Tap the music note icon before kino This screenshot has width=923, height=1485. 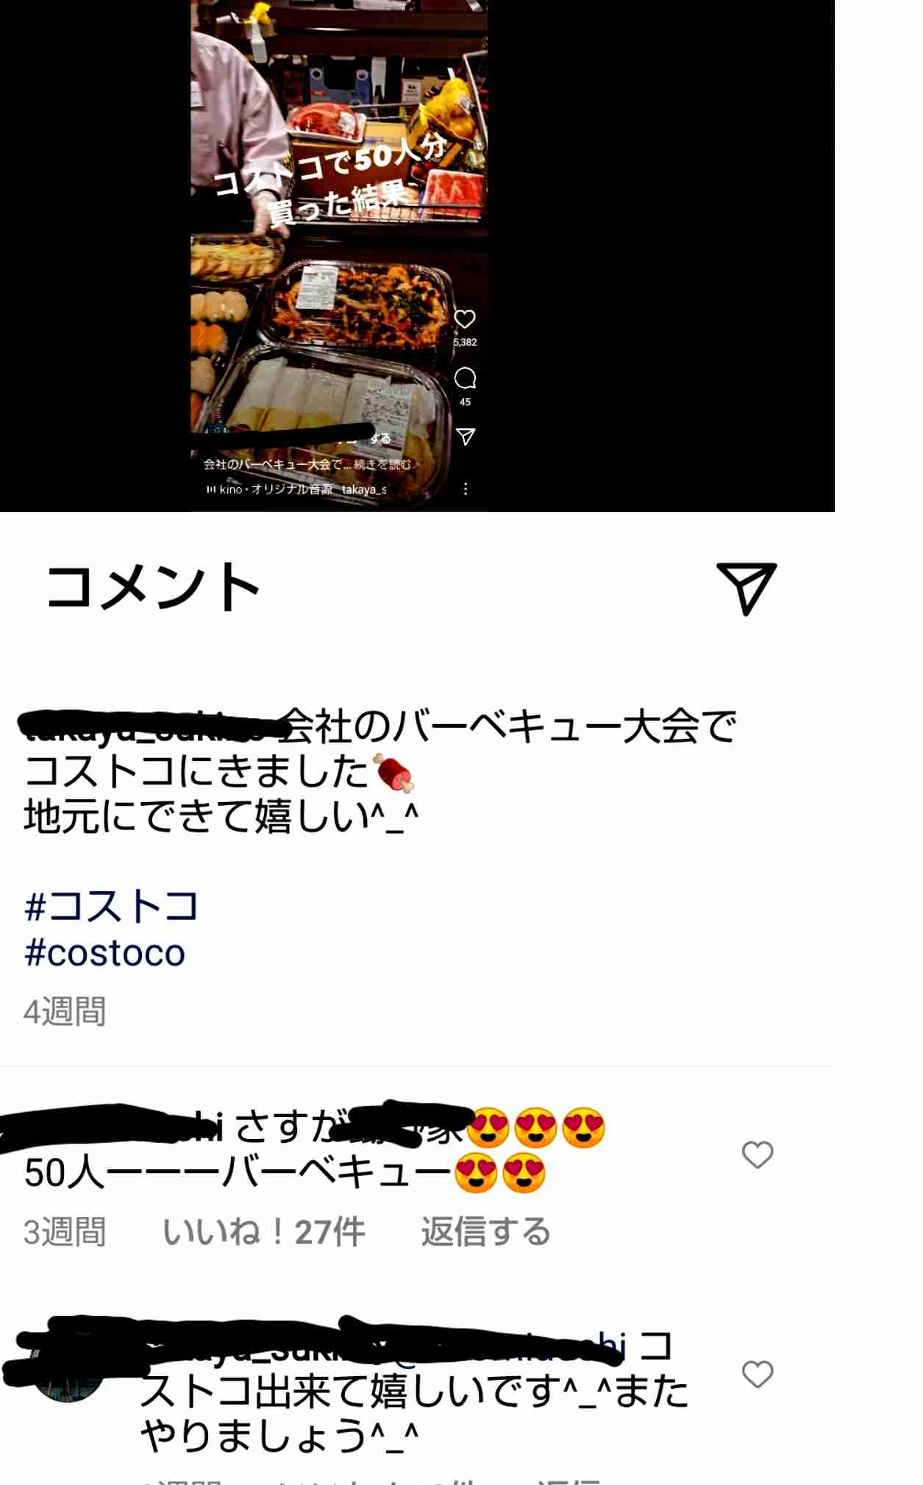[211, 489]
